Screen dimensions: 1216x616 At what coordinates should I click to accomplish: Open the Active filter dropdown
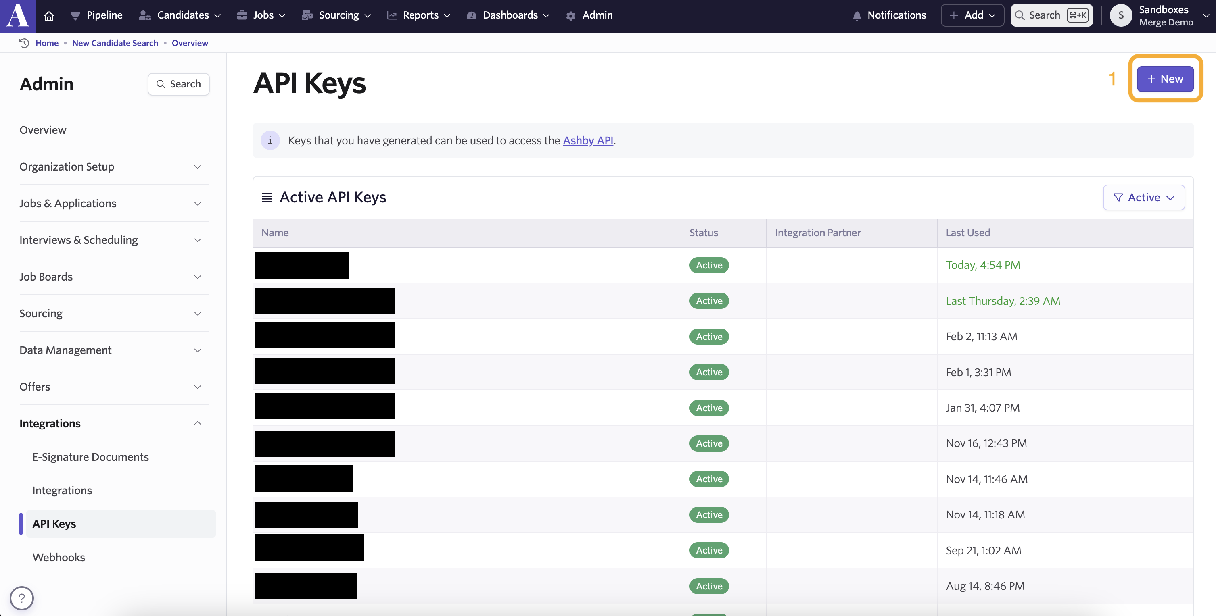1143,197
